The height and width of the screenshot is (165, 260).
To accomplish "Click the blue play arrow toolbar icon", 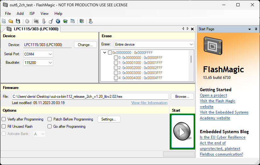I will 58,21.
